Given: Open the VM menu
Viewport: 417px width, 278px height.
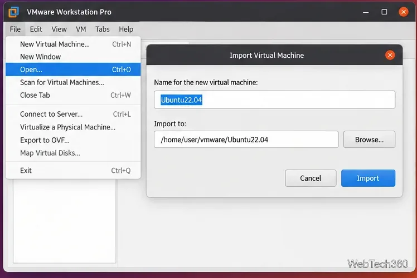Looking at the screenshot, I should tap(81, 29).
